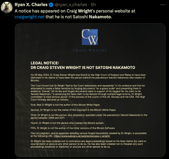Click the blue verified badge
The width and height of the screenshot is (169, 159).
pos(51,5)
